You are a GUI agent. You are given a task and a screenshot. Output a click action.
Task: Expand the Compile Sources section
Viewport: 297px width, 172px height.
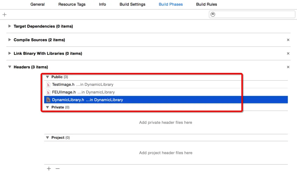(9, 40)
